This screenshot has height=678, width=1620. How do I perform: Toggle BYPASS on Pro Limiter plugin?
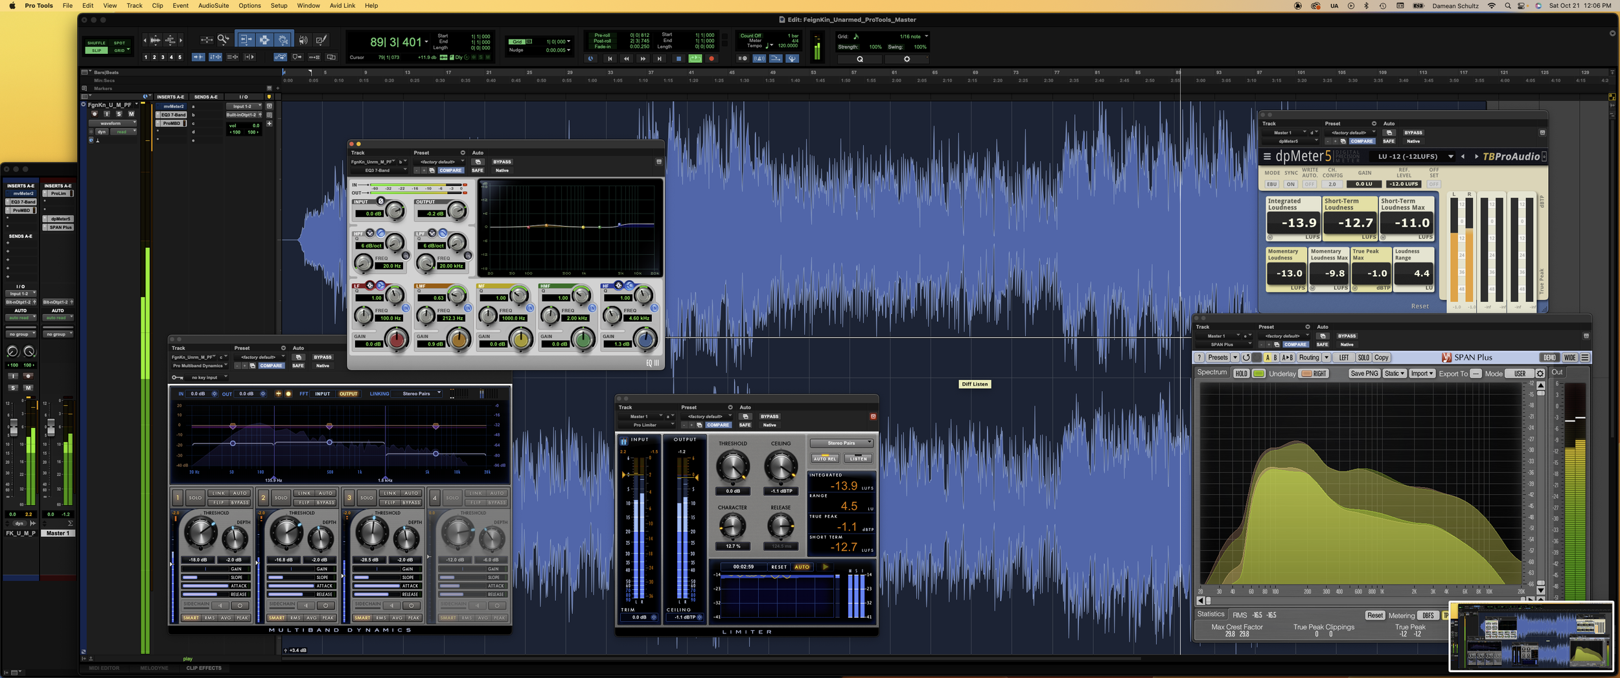pyautogui.click(x=770, y=416)
